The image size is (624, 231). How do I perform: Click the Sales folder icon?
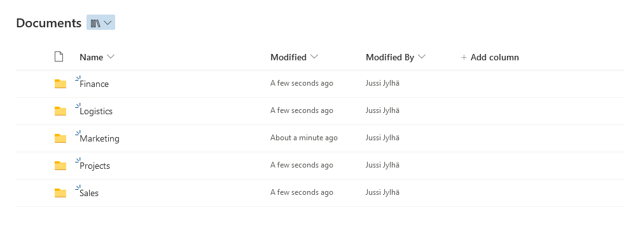pyautogui.click(x=60, y=193)
